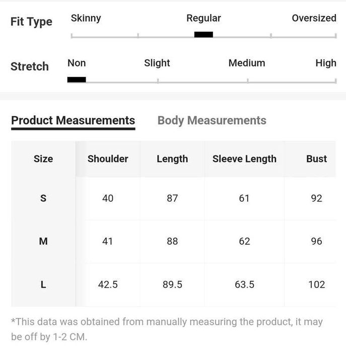Click the Skinny fit label

pos(86,18)
